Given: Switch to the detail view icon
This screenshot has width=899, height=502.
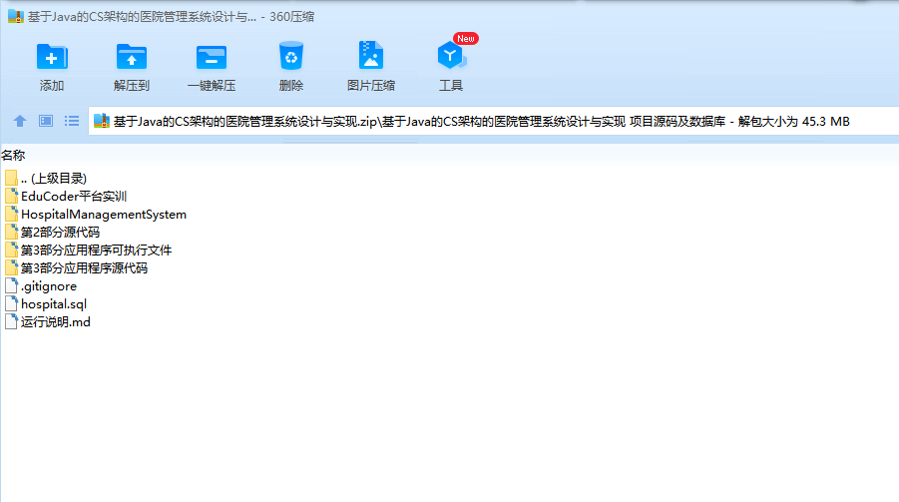Looking at the screenshot, I should tap(46, 121).
